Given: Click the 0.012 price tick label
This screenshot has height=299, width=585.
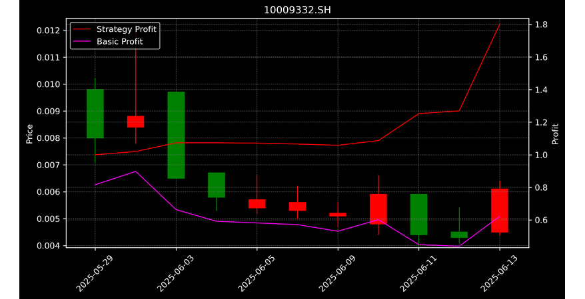Looking at the screenshot, I should pos(49,31).
